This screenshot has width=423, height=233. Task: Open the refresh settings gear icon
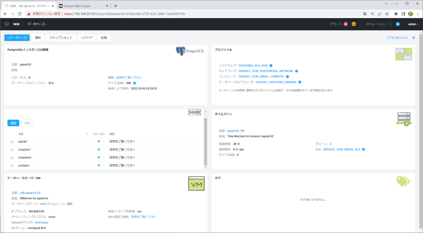click(414, 38)
